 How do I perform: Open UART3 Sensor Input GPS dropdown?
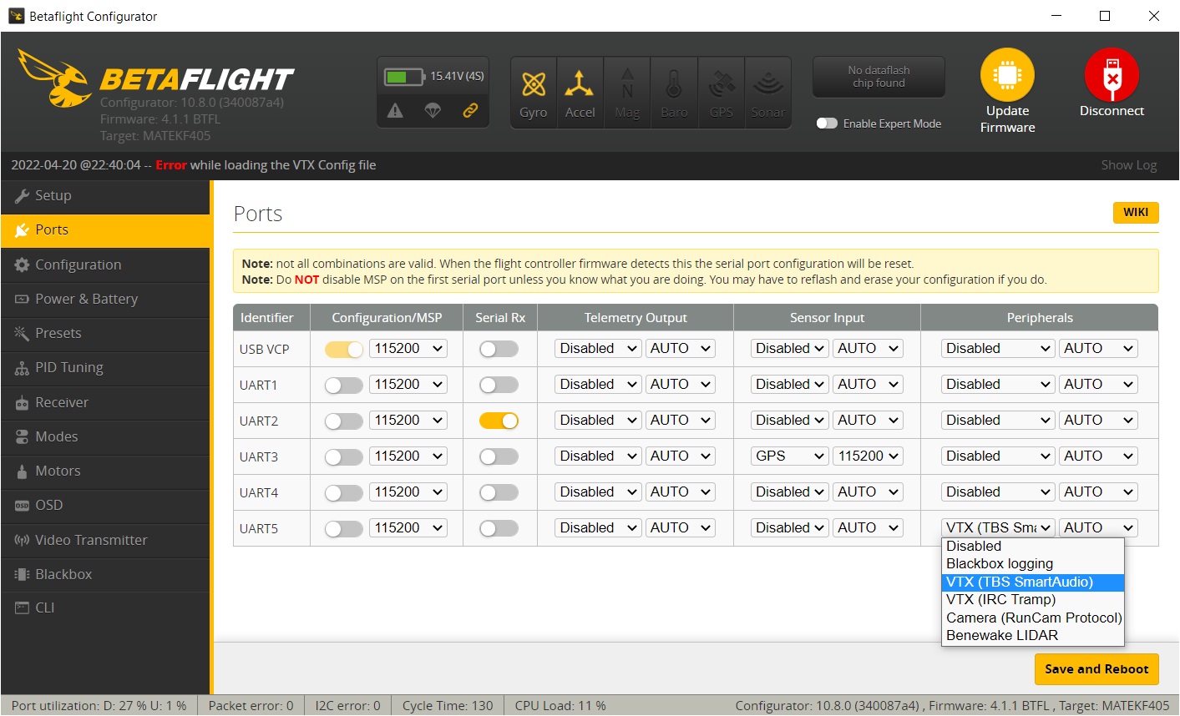pyautogui.click(x=789, y=456)
